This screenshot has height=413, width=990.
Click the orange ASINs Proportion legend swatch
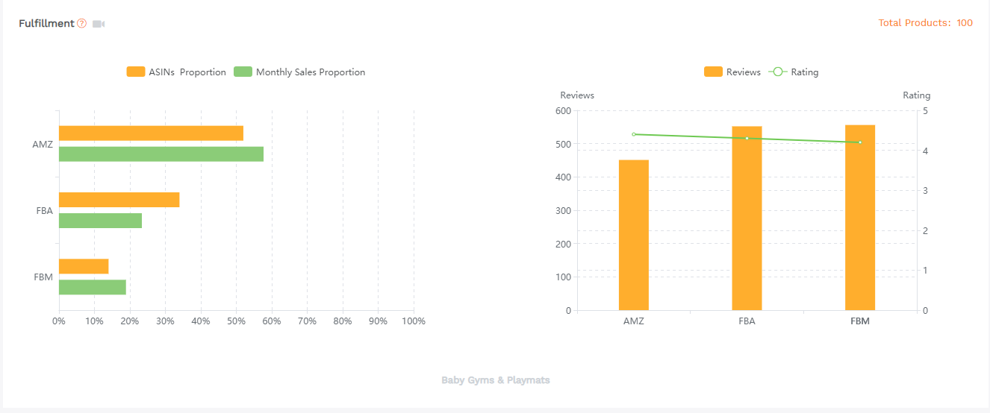click(x=136, y=72)
